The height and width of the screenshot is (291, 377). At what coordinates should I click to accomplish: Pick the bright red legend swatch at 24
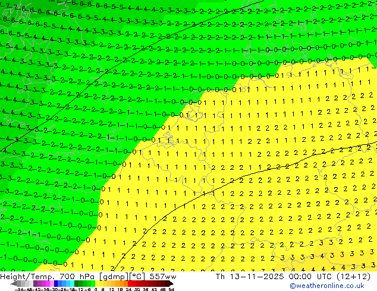pyautogui.click(x=130, y=284)
